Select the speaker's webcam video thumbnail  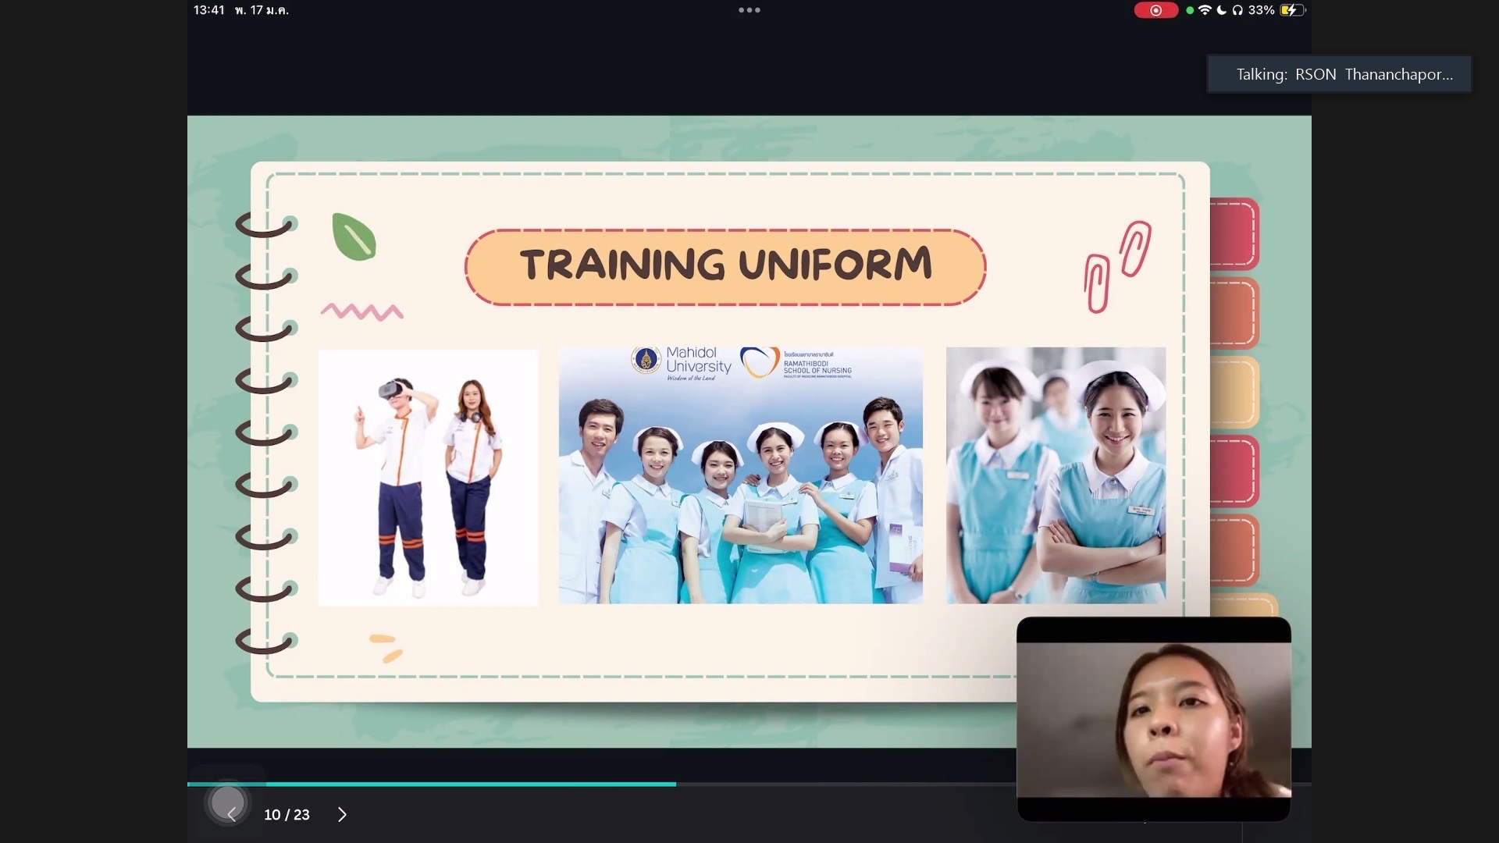(1153, 718)
